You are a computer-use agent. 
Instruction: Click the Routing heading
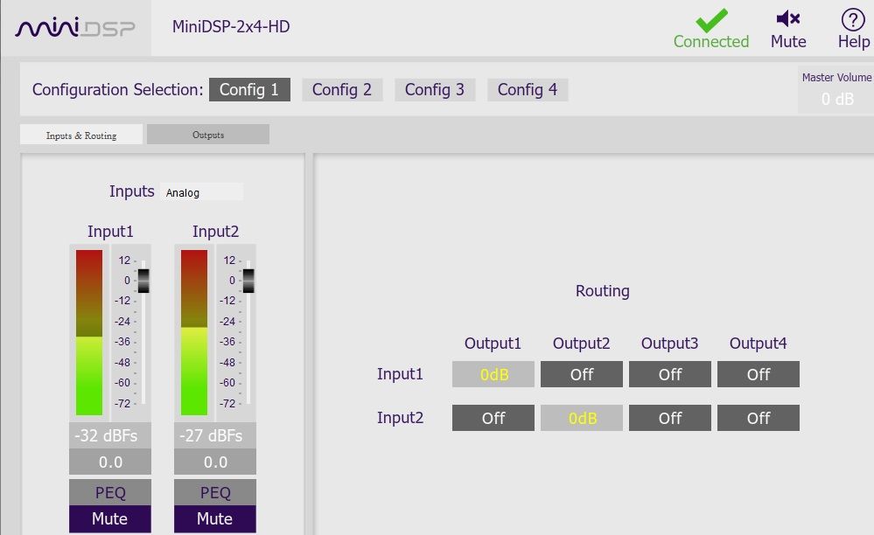click(603, 290)
